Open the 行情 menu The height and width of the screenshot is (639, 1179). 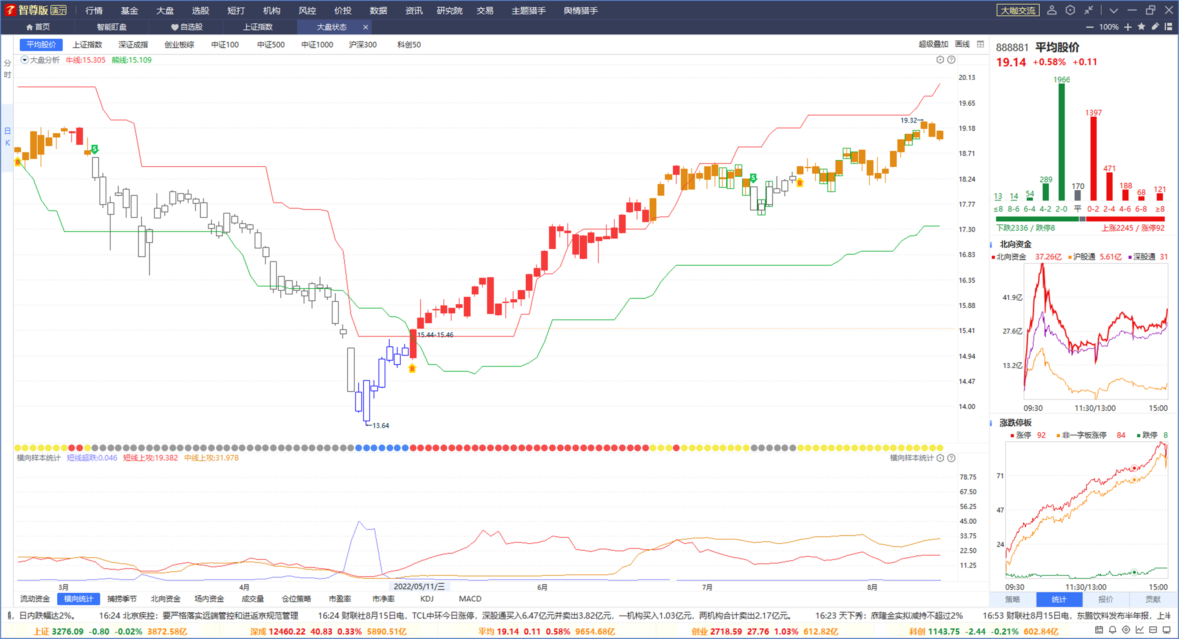click(94, 11)
